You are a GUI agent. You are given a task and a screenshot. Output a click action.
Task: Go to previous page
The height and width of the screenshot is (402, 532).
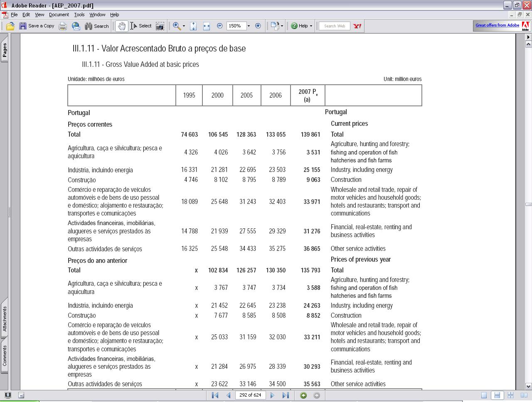click(228, 395)
